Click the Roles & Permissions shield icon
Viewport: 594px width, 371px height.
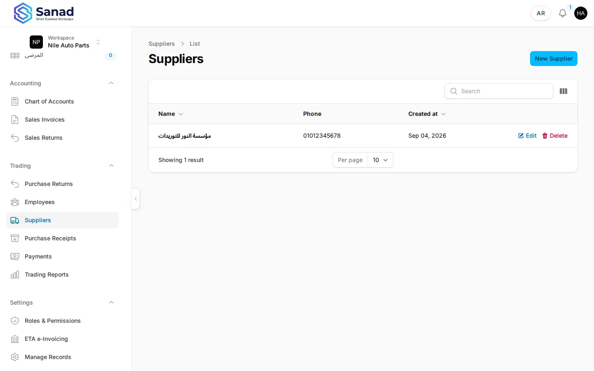(x=15, y=321)
